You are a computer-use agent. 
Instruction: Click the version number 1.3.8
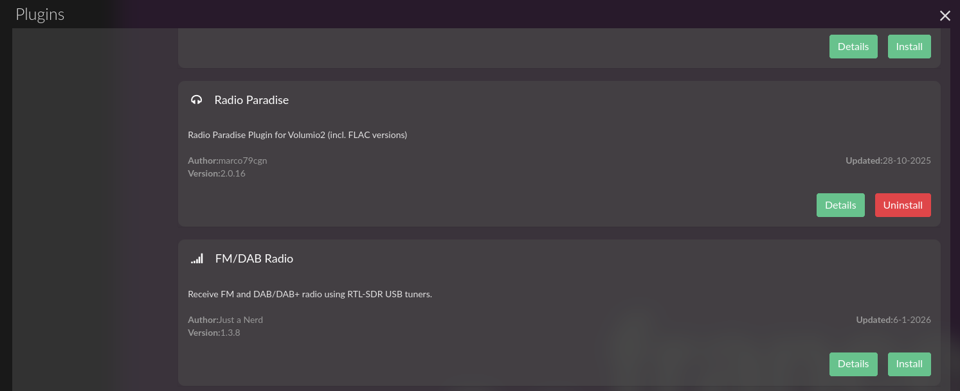tap(230, 333)
